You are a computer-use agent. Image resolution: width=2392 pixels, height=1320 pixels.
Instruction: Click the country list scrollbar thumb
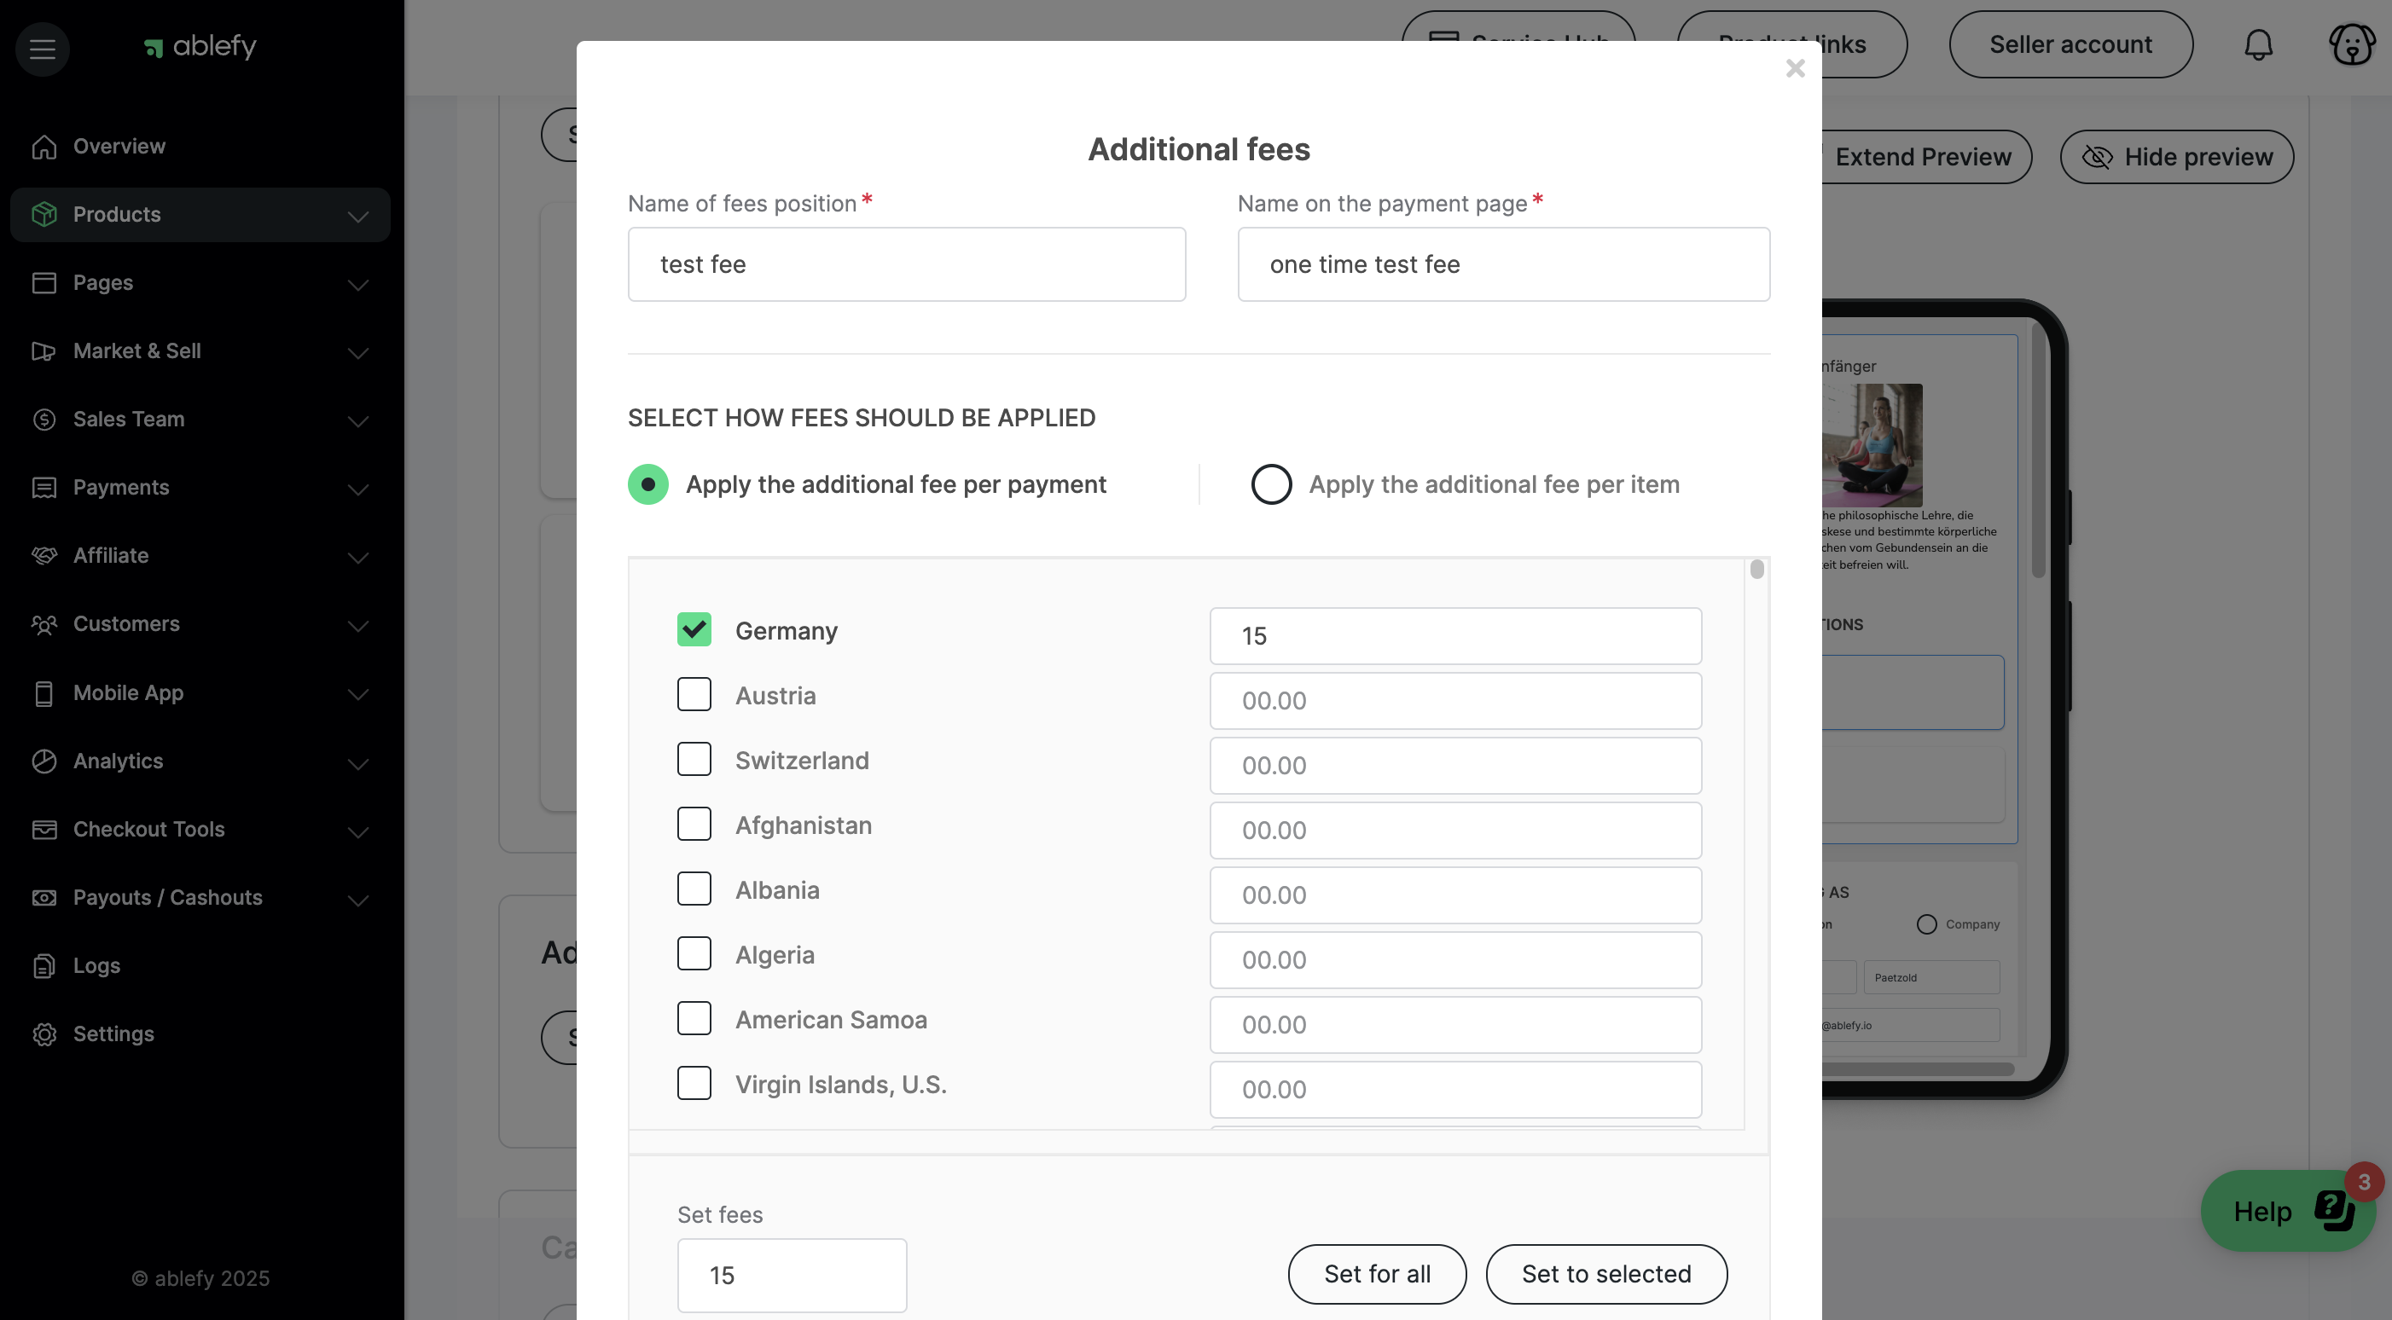pos(1756,569)
